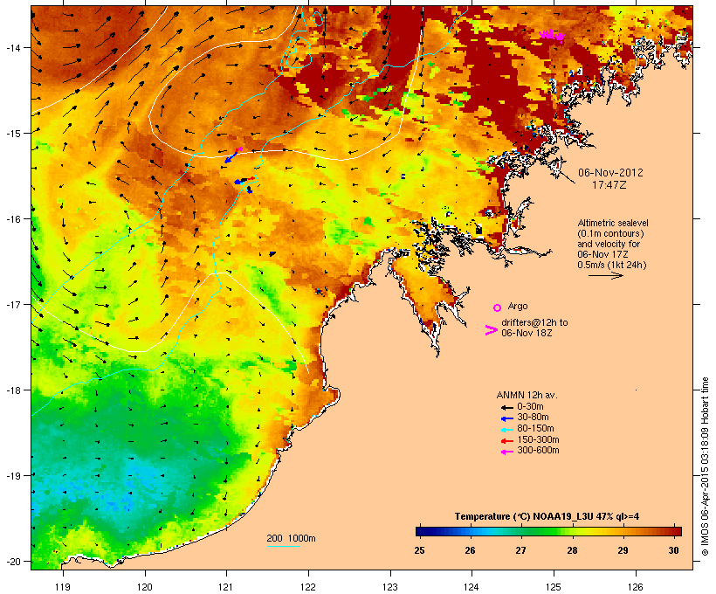Click the longitude axis label 126
The height and width of the screenshot is (594, 716).
pos(636,587)
